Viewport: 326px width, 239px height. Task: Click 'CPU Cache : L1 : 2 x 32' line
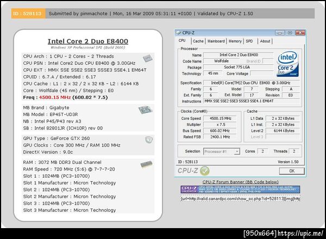(81, 84)
